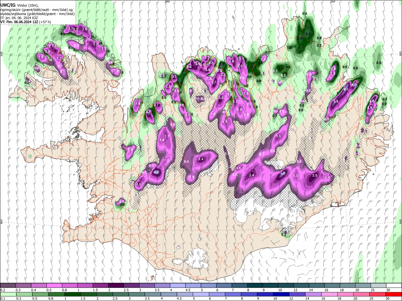
Task: Select the 'rigning/skúrir (grænt/blátt/rautt - mm/1klst)' line
Action: pos(36,10)
